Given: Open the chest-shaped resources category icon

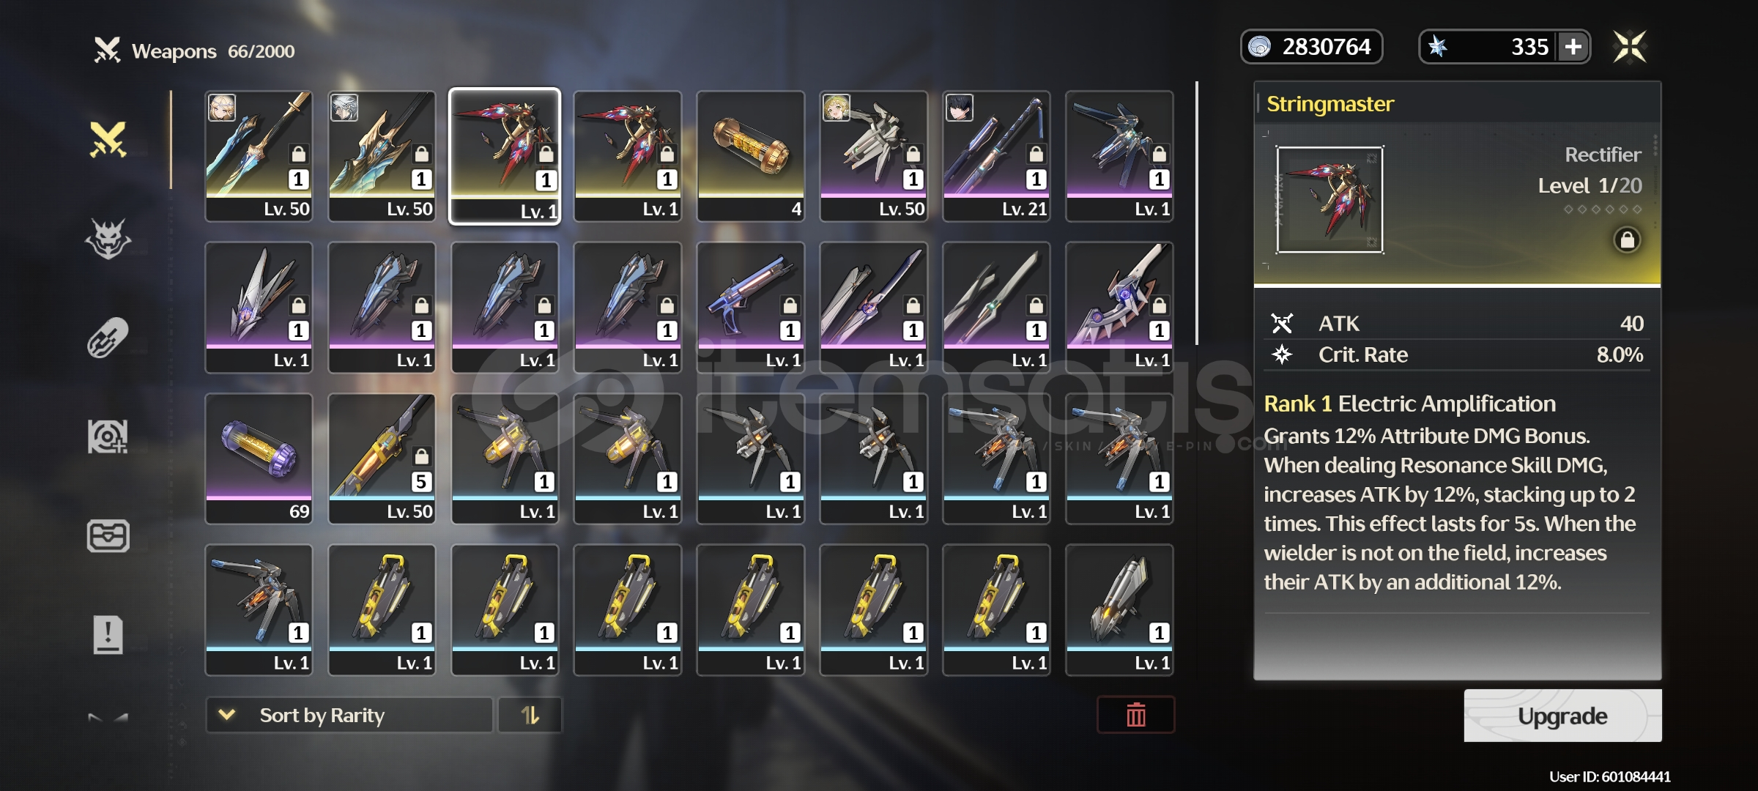Looking at the screenshot, I should (108, 535).
